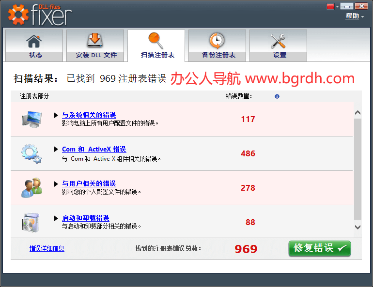Click the China flag language icon
The height and width of the screenshot is (287, 373).
pyautogui.click(x=330, y=6)
